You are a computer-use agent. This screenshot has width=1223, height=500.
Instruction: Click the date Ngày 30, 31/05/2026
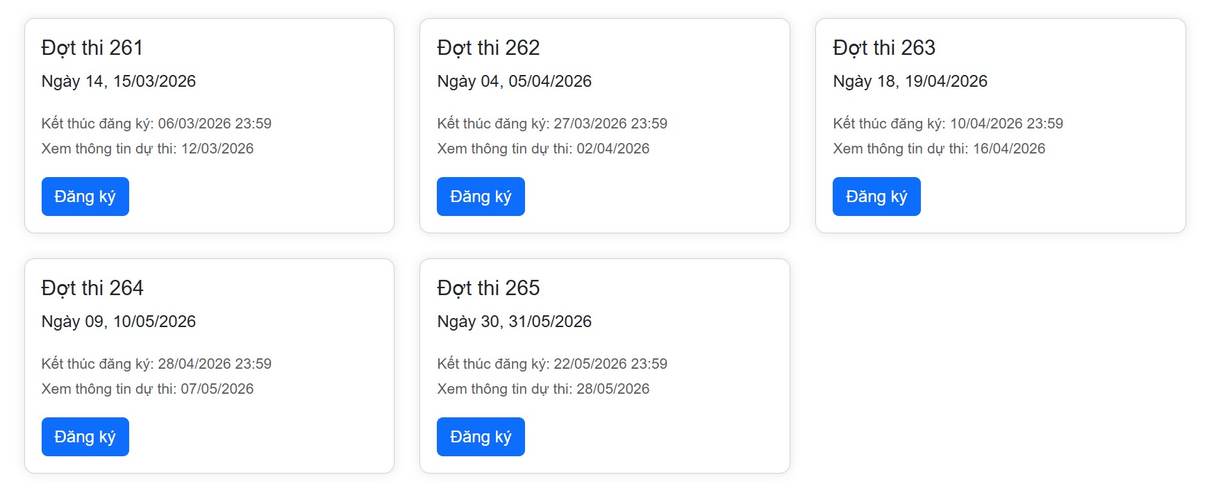pos(514,322)
